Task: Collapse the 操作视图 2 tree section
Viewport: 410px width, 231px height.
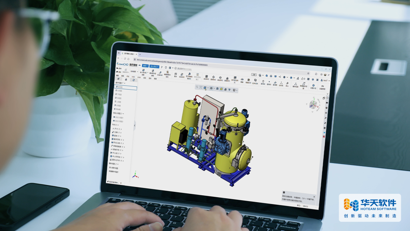Action: pos(118,164)
